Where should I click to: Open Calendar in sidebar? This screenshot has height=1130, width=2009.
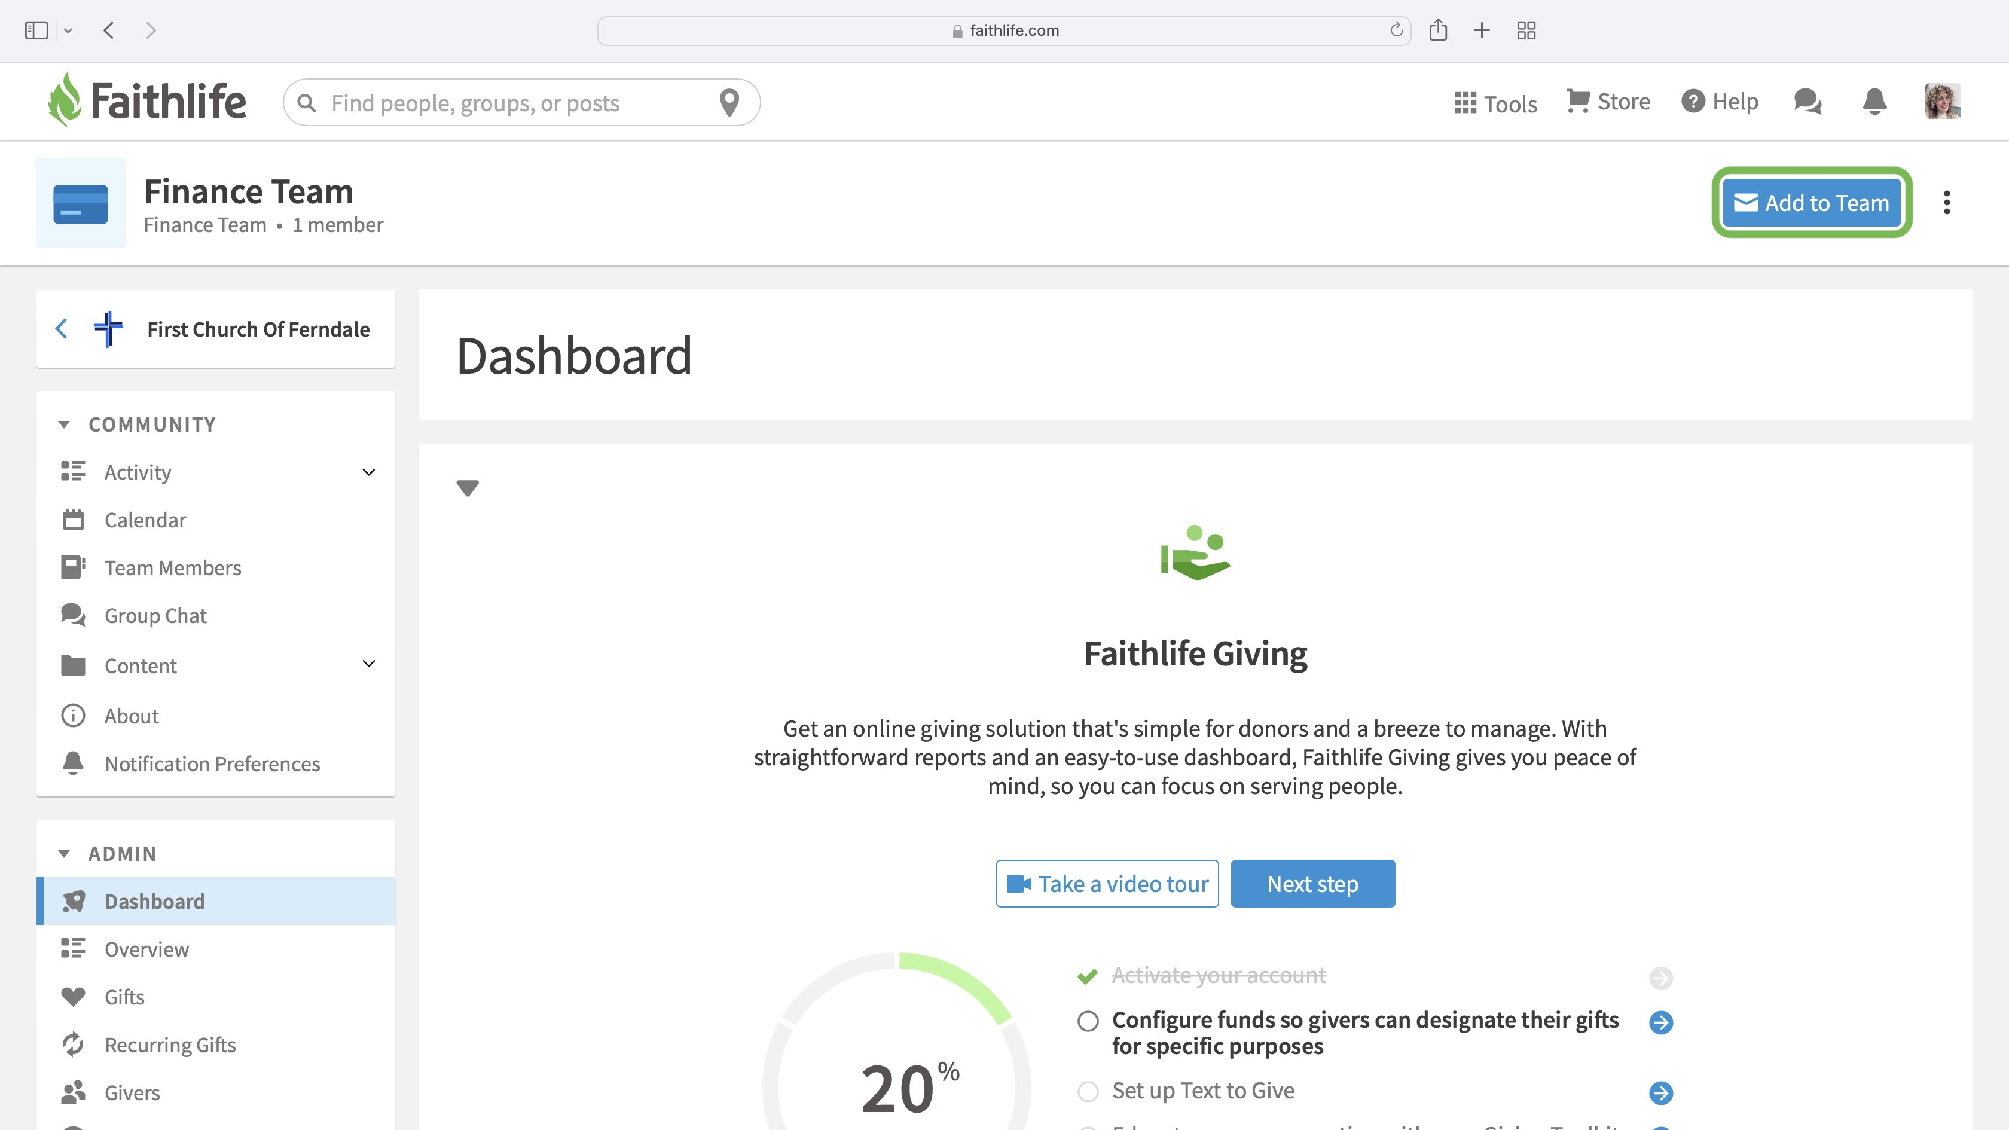[x=215, y=520]
